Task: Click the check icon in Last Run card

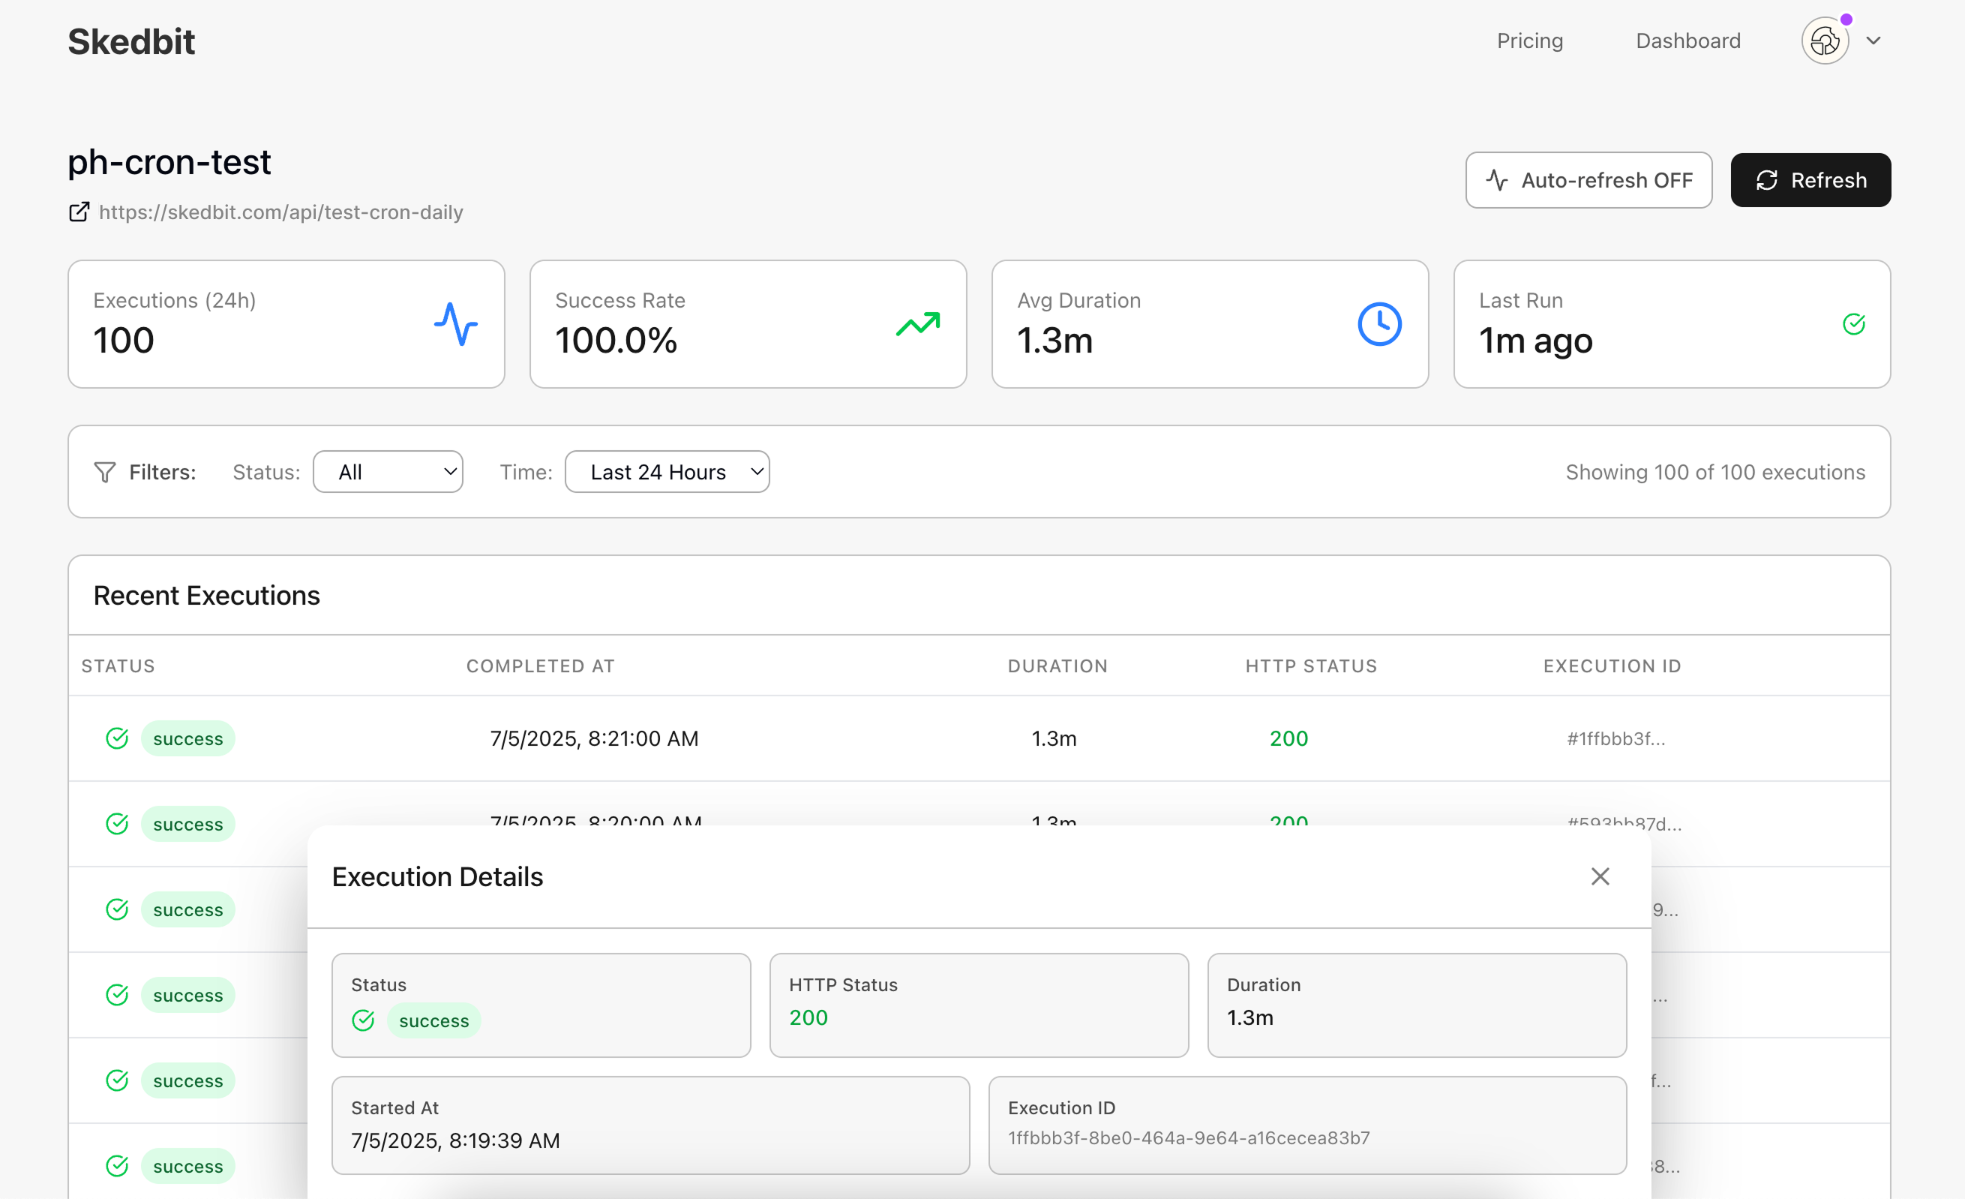Action: click(1853, 324)
